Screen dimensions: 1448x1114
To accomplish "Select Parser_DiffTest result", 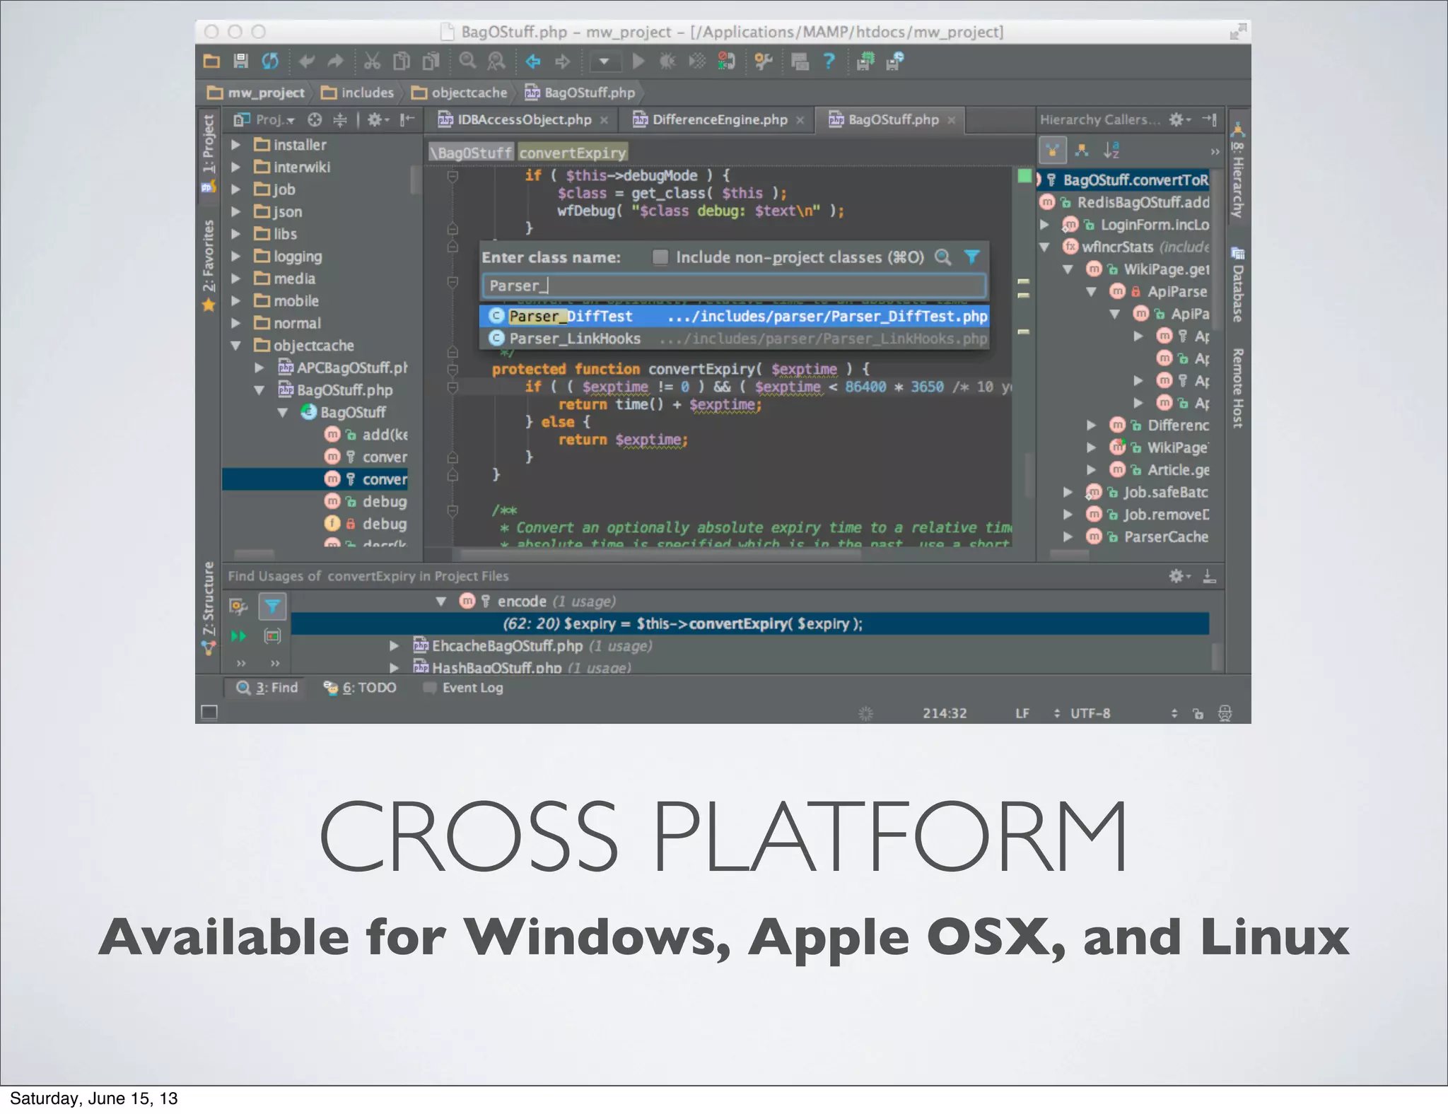I will pyautogui.click(x=734, y=316).
